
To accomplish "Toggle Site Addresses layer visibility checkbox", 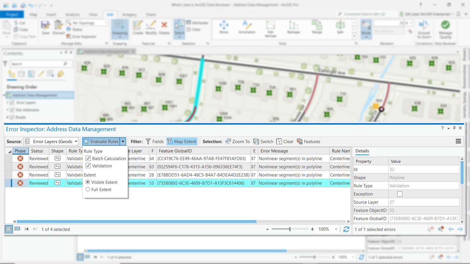I will coord(12,110).
